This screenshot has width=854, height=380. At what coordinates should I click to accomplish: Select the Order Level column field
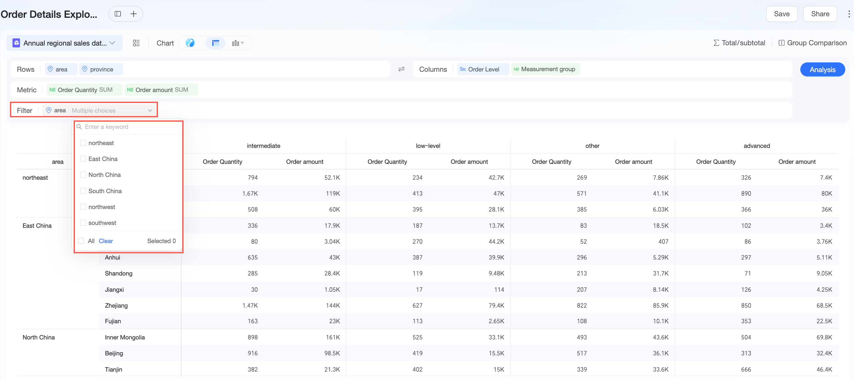(x=483, y=69)
